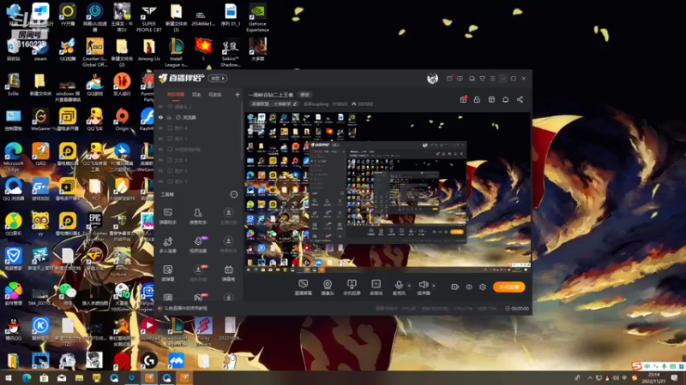Open the Windows Start button

click(x=9, y=378)
